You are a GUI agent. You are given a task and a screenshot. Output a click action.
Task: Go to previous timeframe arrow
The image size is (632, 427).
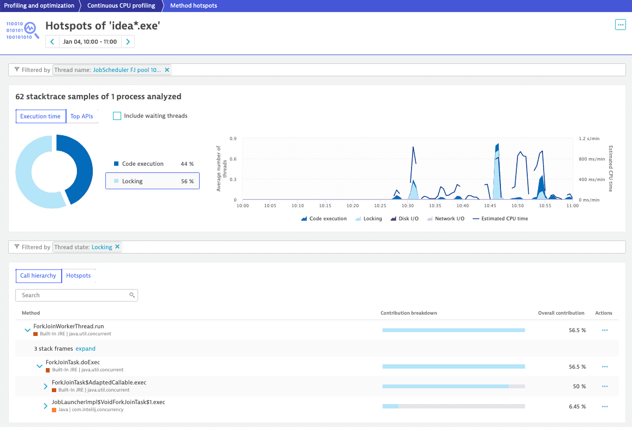click(52, 42)
